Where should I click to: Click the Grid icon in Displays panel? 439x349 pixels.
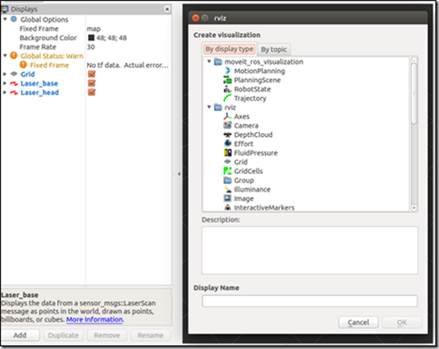click(14, 74)
